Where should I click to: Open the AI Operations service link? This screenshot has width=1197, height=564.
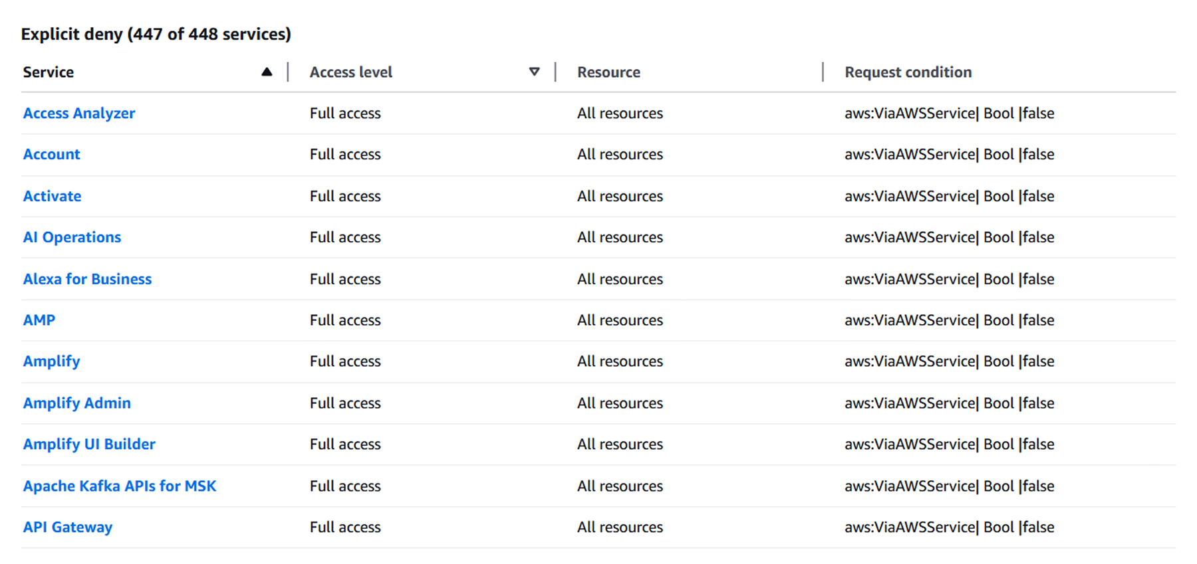pyautogui.click(x=72, y=237)
